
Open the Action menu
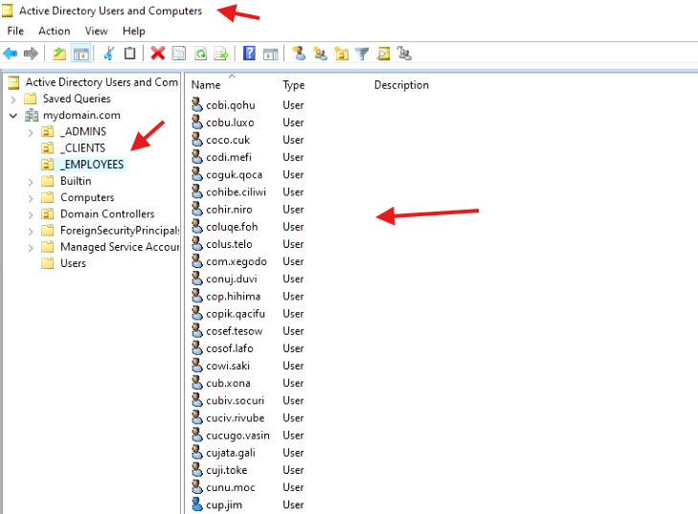pyautogui.click(x=55, y=32)
